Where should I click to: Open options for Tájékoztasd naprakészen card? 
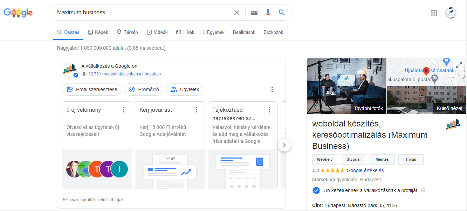269,110
